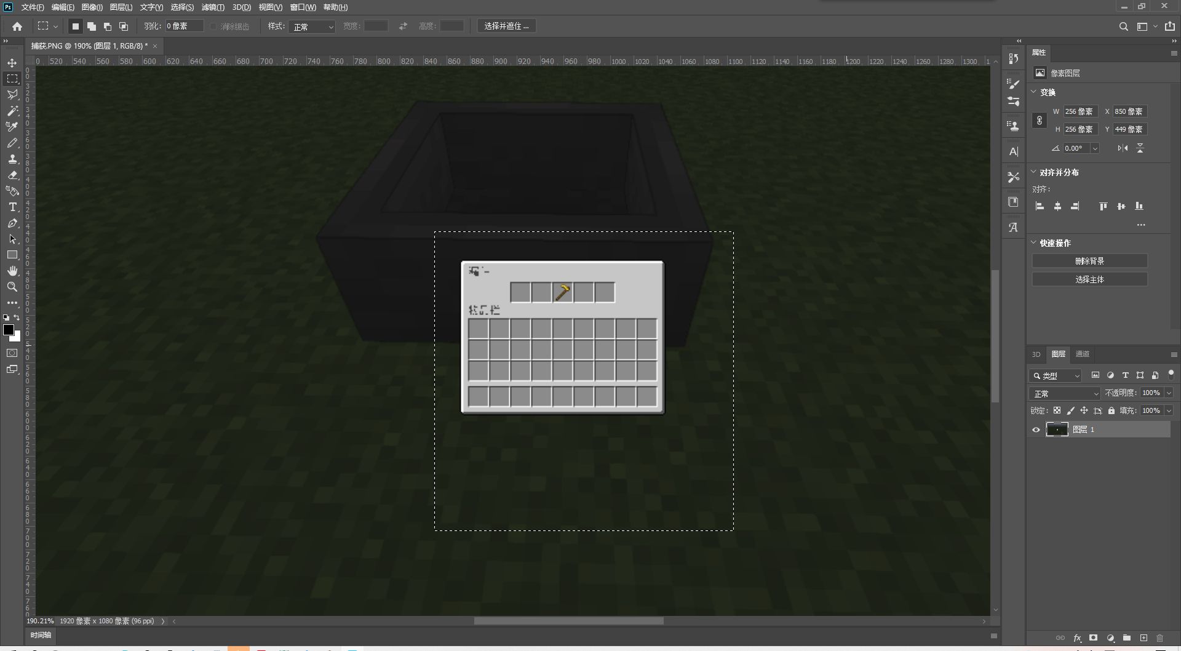Select the Eraser tool
This screenshot has width=1181, height=651.
(12, 175)
